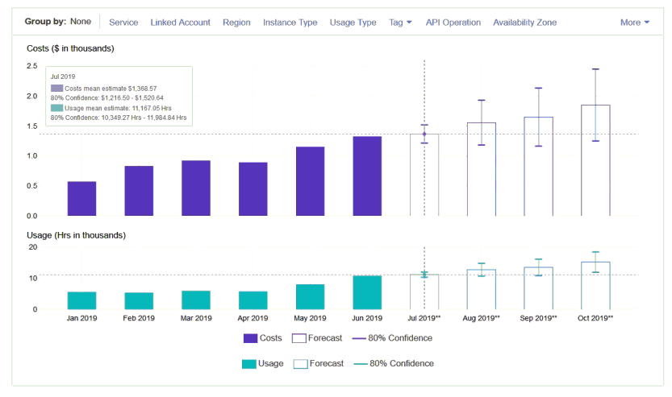The width and height of the screenshot is (672, 397).
Task: Group by Instance Type
Action: coord(290,23)
